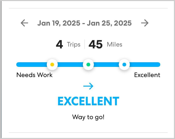Click the slider track left of the yellow dot
The height and width of the screenshot is (139, 175).
point(31,65)
